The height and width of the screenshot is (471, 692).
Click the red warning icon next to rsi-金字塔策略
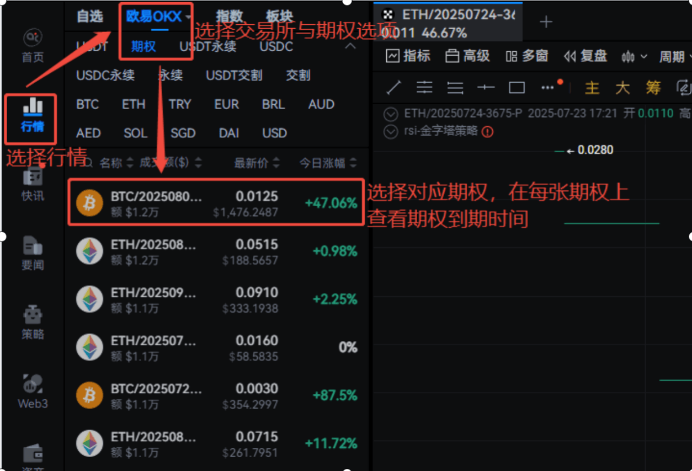coord(487,132)
